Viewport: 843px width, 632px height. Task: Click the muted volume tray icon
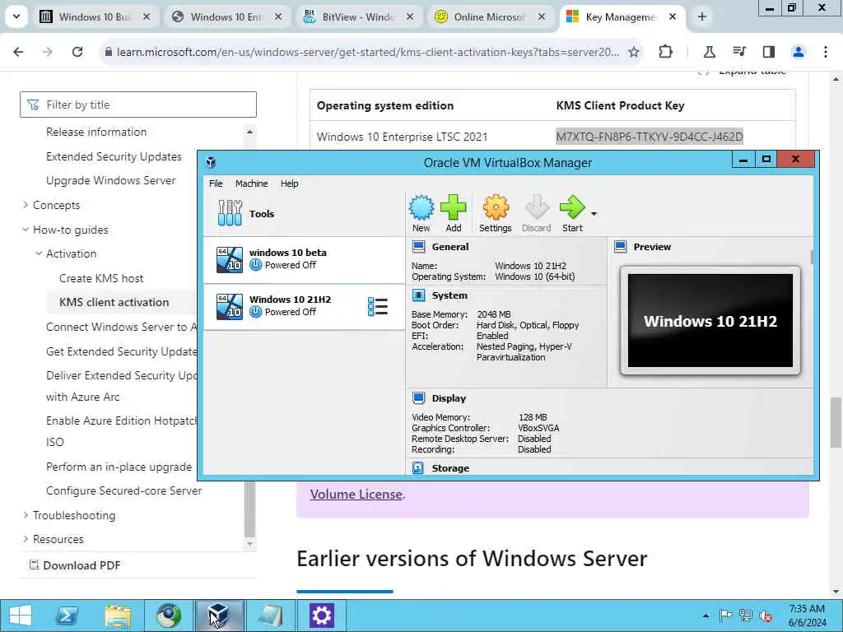pyautogui.click(x=766, y=616)
